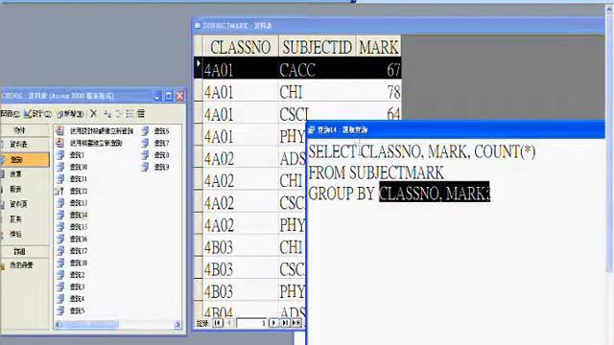Viewport: 614px width, 345px height.
Task: Select the 查詢5 query entry
Action: pos(71,310)
